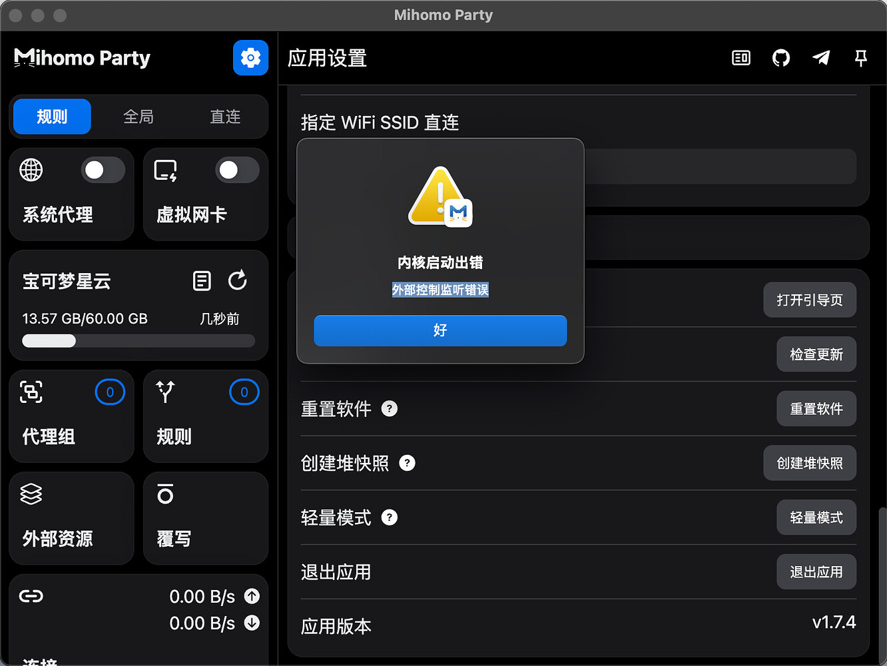
Task: Click the help icon beside 创建堆快照
Action: [x=407, y=463]
